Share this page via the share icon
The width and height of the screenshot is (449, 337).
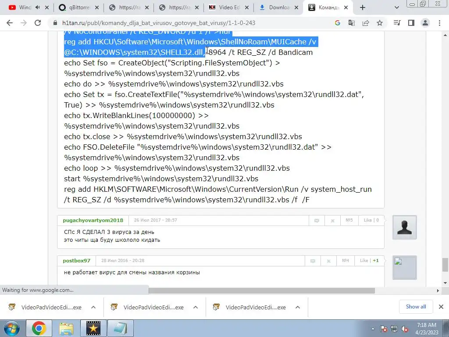[x=366, y=23]
